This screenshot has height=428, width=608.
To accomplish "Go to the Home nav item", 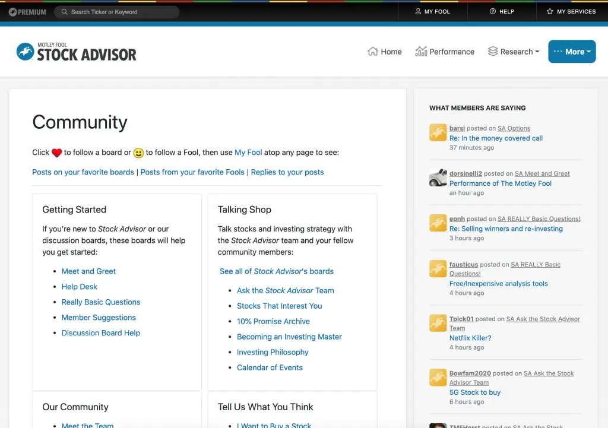I will click(x=384, y=52).
